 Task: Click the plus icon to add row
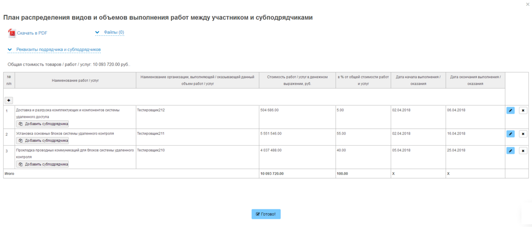coord(9,100)
